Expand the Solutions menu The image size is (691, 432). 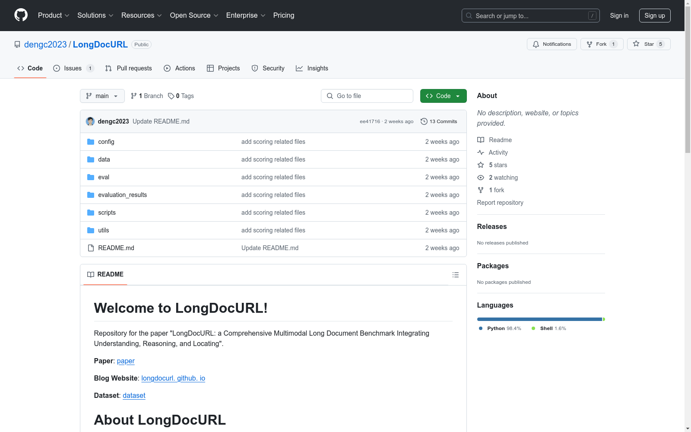95,15
